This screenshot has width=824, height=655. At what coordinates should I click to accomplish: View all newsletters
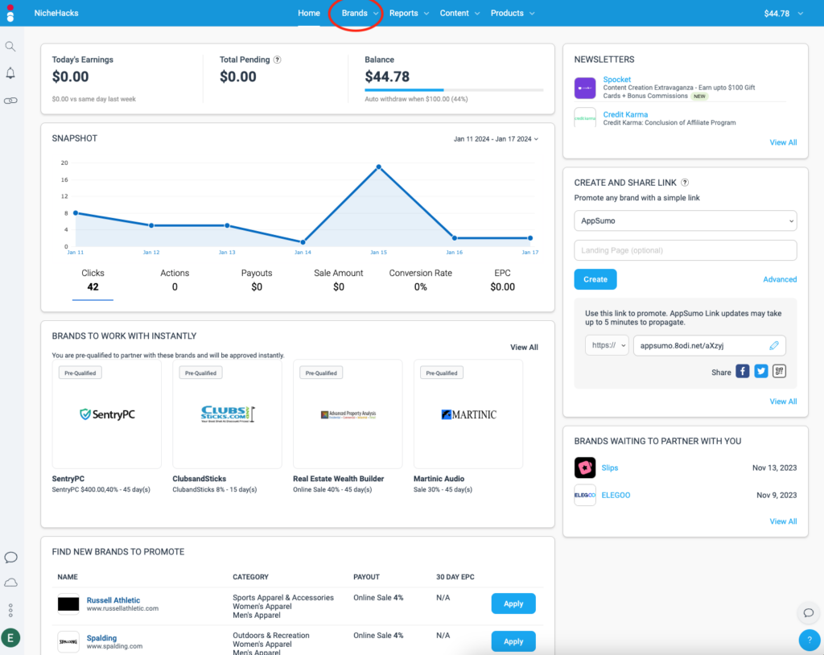click(783, 142)
